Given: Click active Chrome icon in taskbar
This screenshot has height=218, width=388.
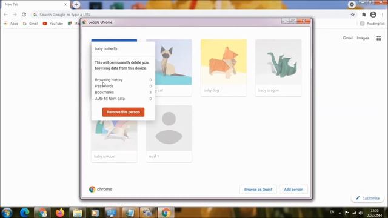Looking at the screenshot, I should 166,213.
